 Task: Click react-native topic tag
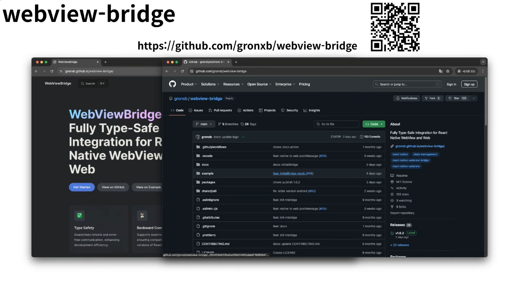400,154
